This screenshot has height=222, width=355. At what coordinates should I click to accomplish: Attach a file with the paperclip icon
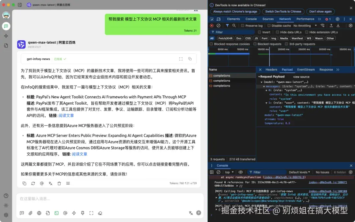(31, 213)
